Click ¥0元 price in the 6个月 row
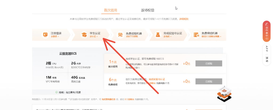This screenshot has width=273, height=110. (187, 82)
